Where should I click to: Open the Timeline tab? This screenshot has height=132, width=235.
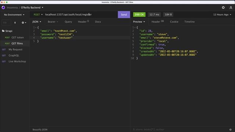[189, 22]
